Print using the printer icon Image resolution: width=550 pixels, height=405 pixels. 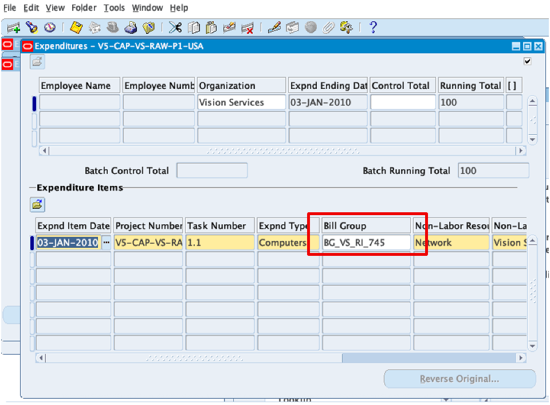coord(131,28)
